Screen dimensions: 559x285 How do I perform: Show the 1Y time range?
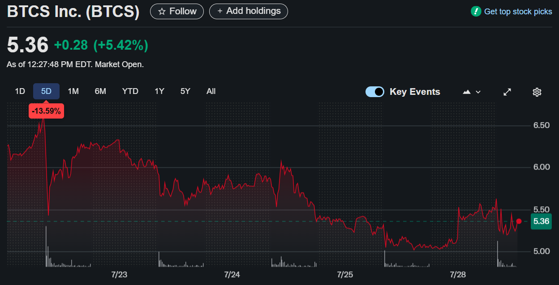(x=159, y=91)
